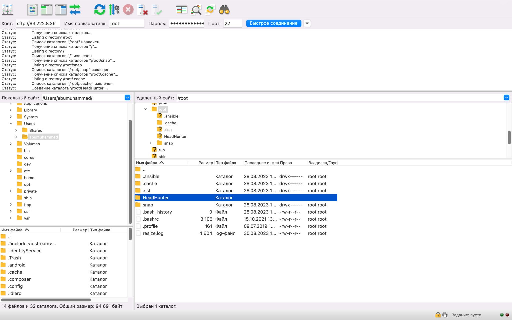Expand the abumuhammad folder in local tree
This screenshot has height=320, width=512.
[16, 137]
